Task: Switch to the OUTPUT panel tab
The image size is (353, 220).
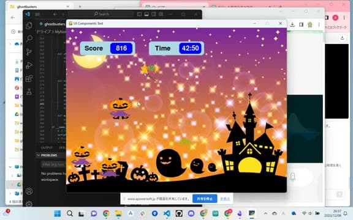Action: [x=47, y=147]
